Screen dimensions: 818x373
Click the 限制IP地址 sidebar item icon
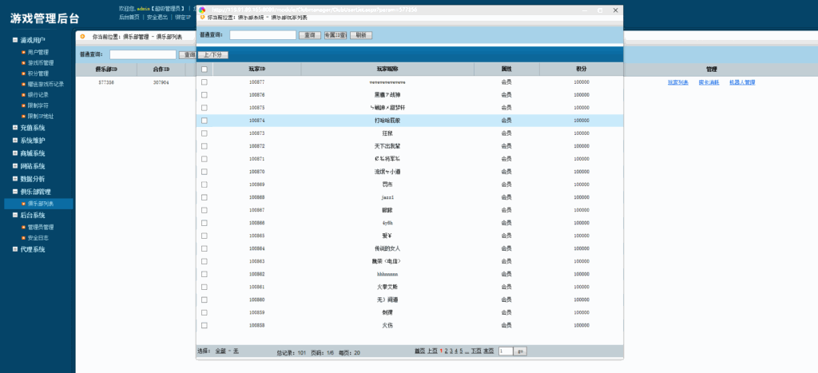tap(22, 116)
